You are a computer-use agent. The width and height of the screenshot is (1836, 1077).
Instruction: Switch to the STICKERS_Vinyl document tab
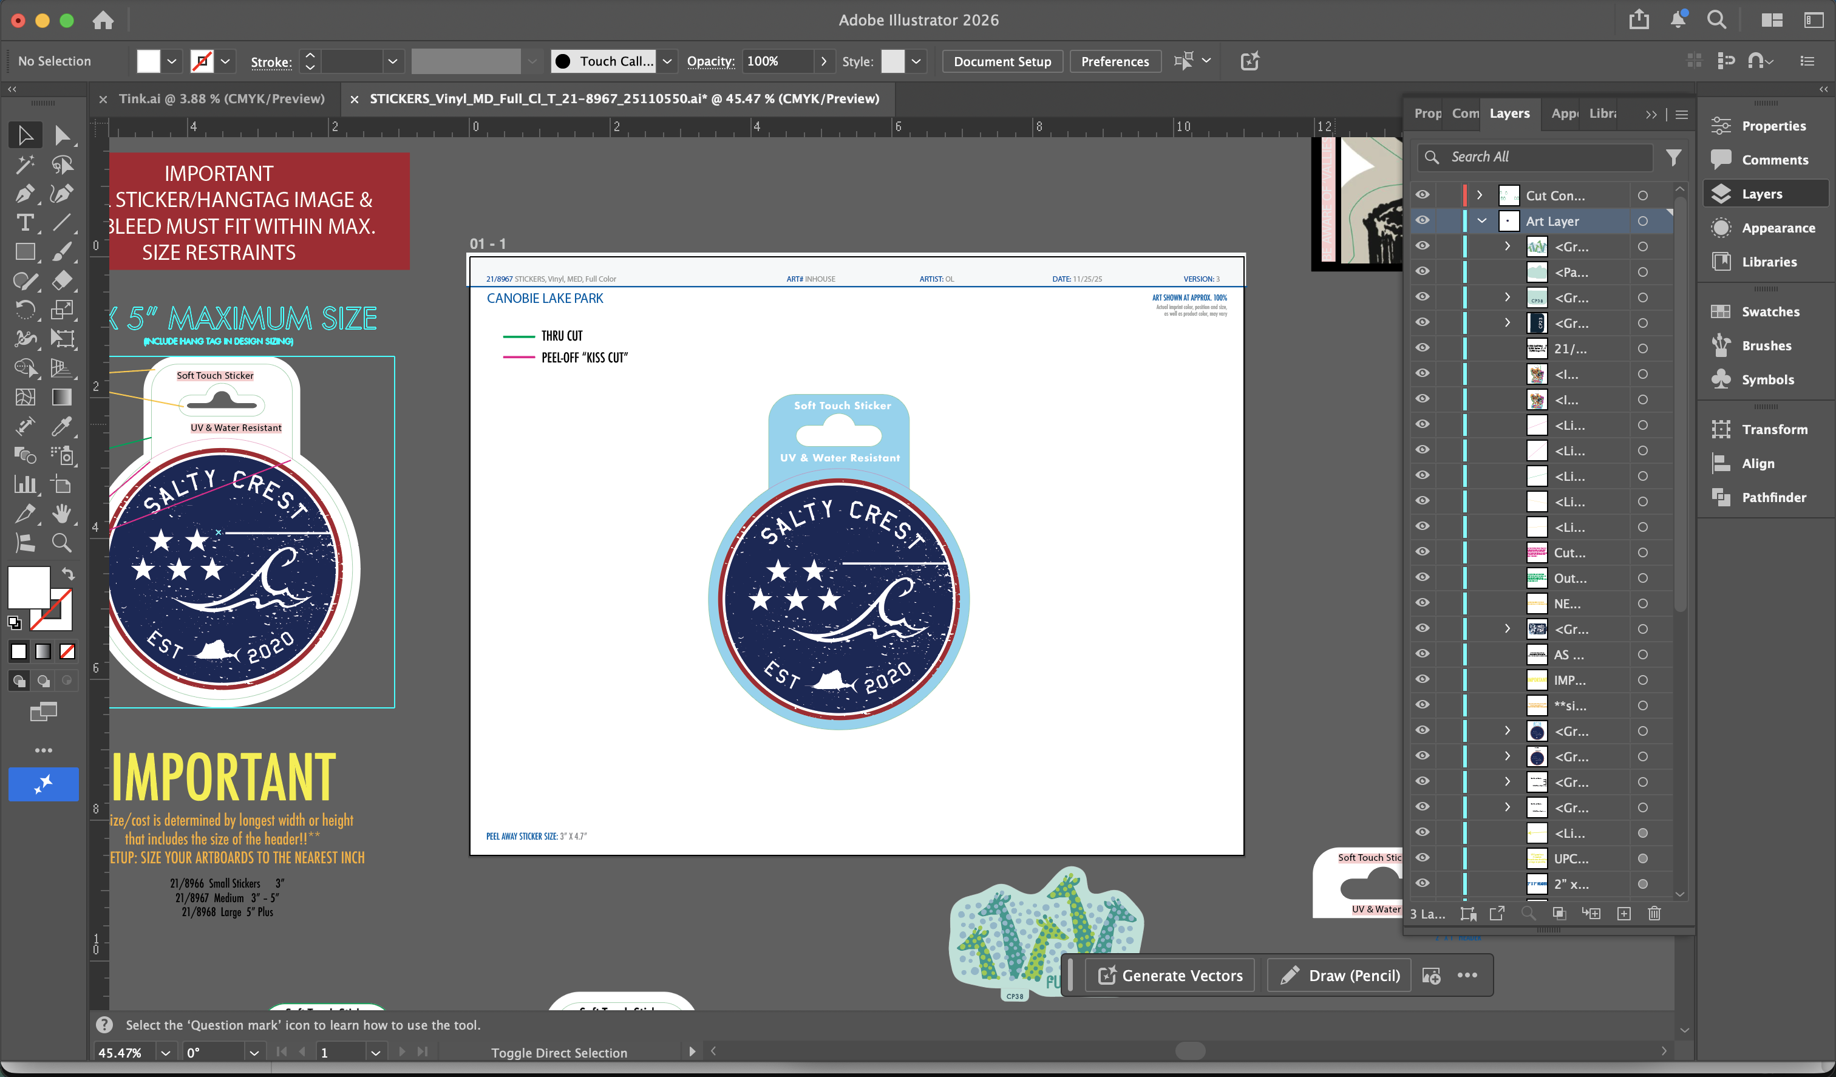[x=624, y=99]
